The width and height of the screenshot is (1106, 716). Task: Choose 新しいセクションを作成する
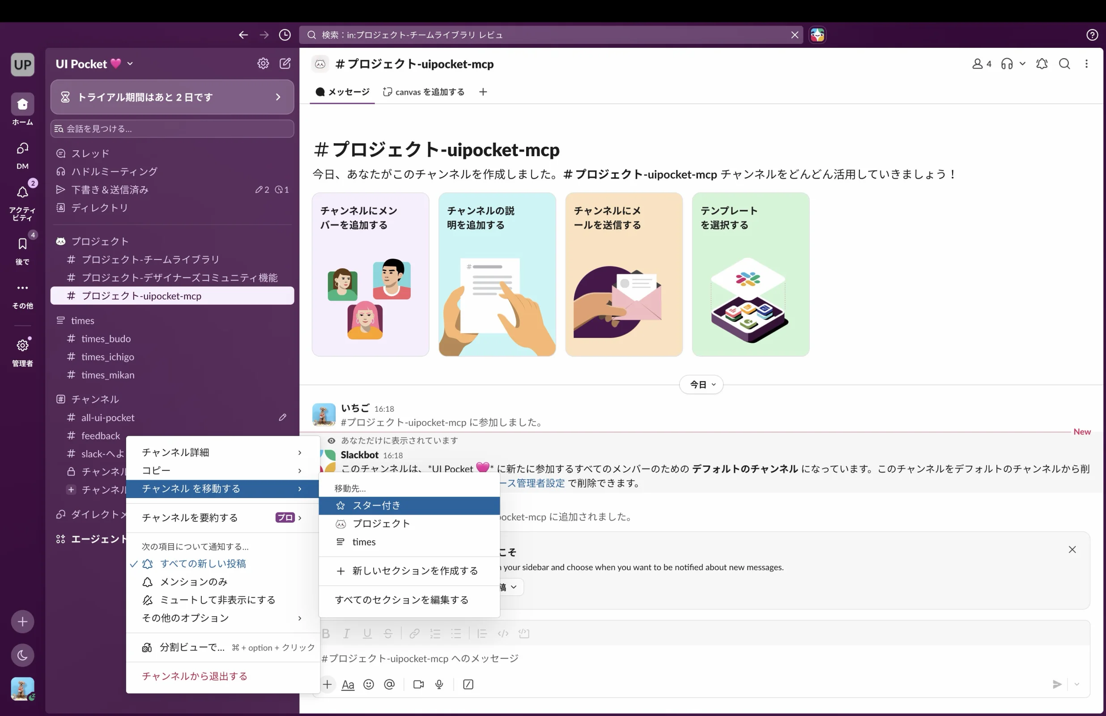click(x=409, y=571)
